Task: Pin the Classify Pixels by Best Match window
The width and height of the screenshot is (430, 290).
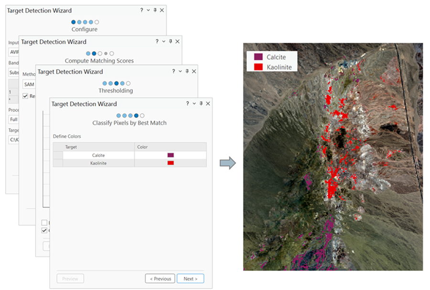Action: tap(201, 103)
